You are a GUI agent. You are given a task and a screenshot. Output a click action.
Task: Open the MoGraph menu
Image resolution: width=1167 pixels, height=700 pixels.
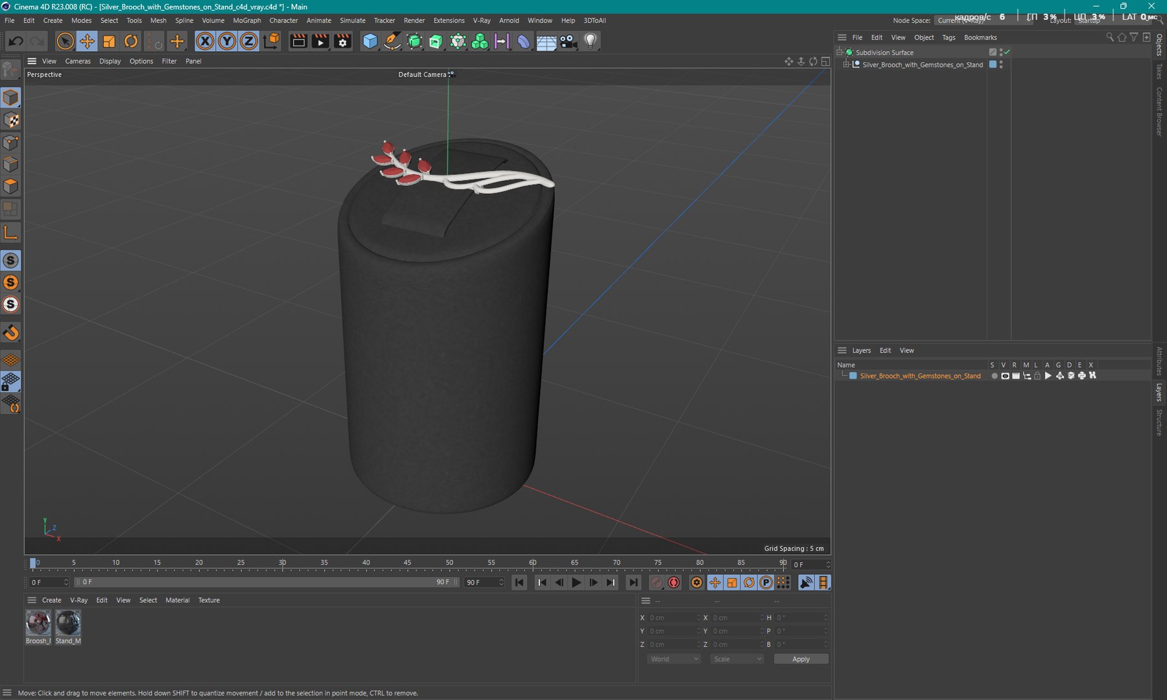(246, 21)
